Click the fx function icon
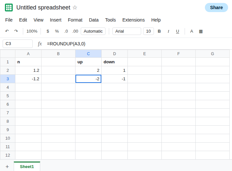 click(x=40, y=44)
